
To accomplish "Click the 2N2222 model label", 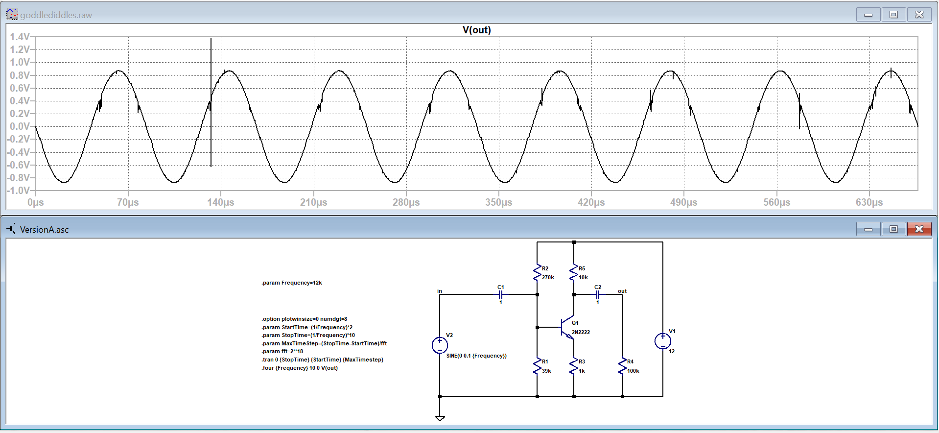I will tap(581, 332).
